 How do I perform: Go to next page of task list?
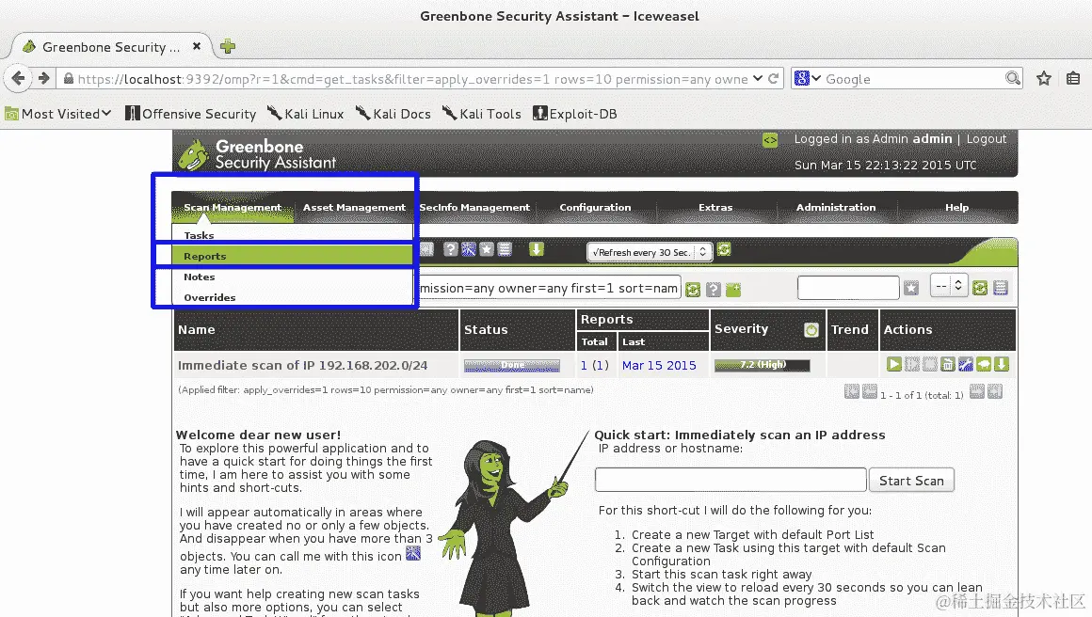[x=977, y=391]
